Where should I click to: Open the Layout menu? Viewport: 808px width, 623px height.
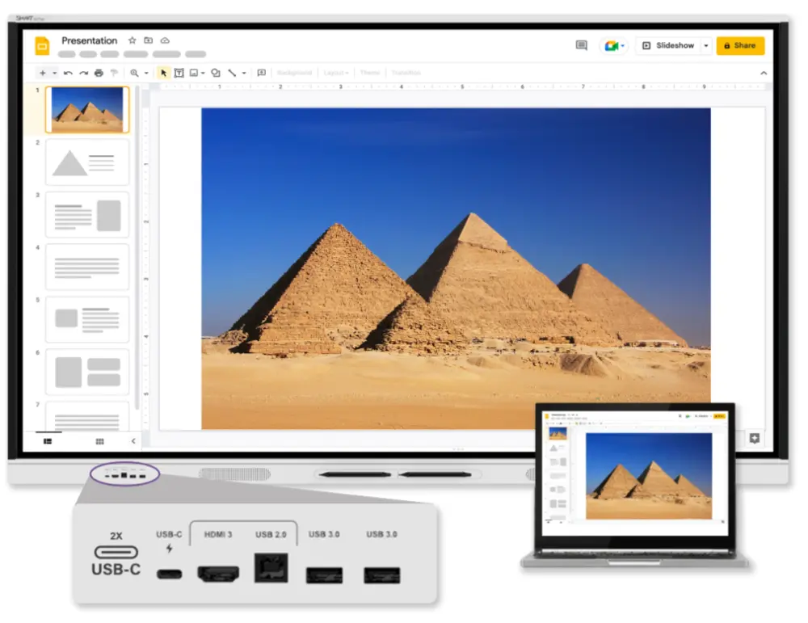336,73
